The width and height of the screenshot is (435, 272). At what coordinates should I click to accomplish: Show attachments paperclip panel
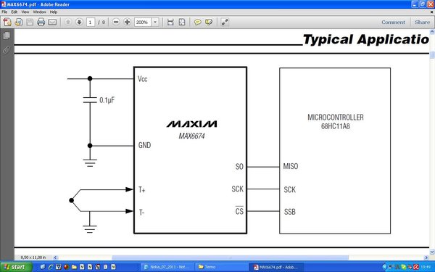click(x=7, y=50)
